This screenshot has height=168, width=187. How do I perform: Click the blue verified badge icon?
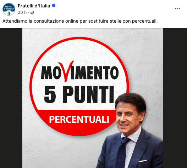(x=54, y=6)
